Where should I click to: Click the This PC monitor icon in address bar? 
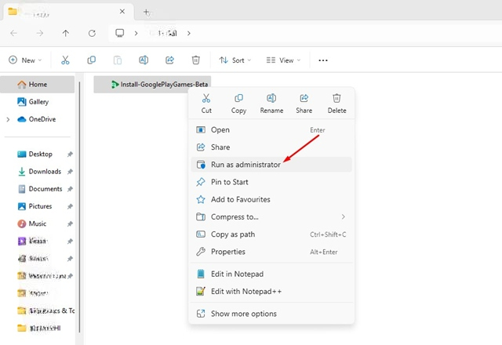click(120, 33)
